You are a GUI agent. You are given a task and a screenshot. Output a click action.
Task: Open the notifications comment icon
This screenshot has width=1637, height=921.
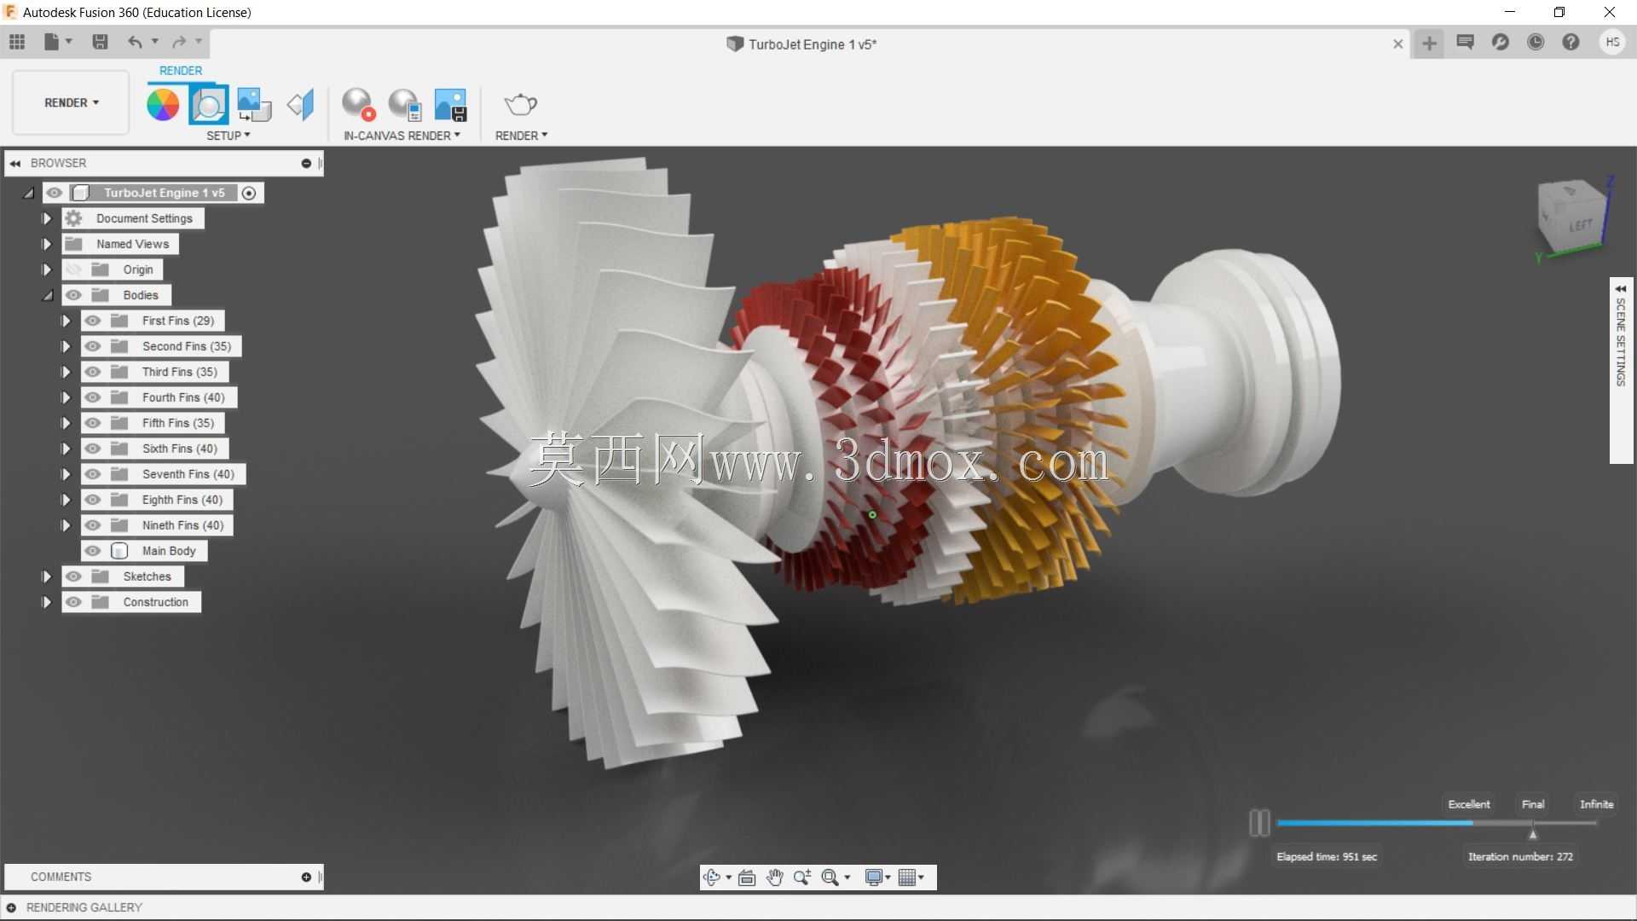[1465, 42]
